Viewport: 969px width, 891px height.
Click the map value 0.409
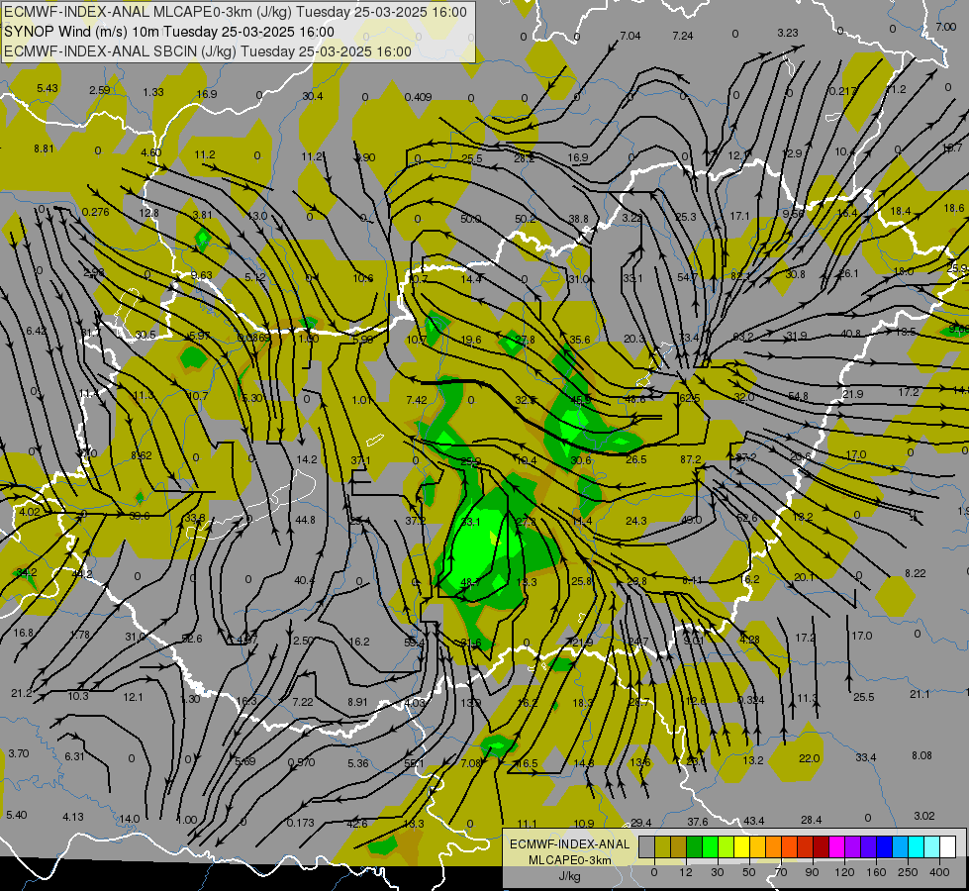click(x=419, y=97)
